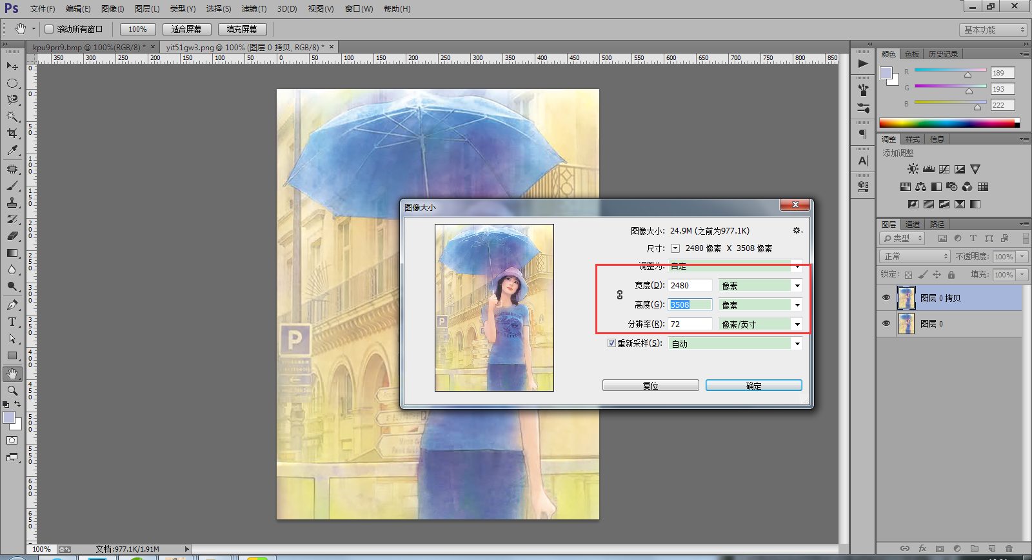
Task: Click the 复位 button
Action: (651, 385)
